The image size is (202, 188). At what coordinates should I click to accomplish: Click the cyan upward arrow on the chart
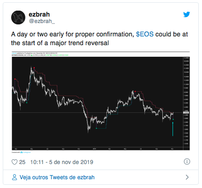click(172, 129)
